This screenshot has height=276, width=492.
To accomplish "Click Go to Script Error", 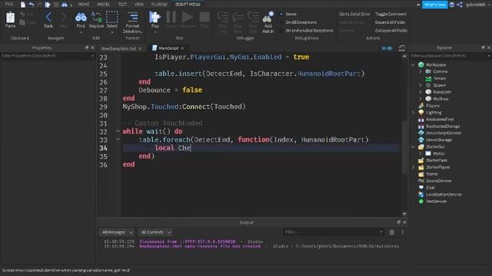I will [354, 14].
